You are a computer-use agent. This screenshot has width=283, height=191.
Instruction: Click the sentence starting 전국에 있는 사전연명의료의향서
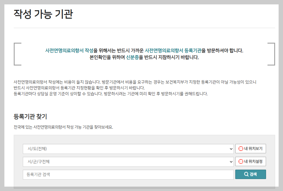(63, 127)
